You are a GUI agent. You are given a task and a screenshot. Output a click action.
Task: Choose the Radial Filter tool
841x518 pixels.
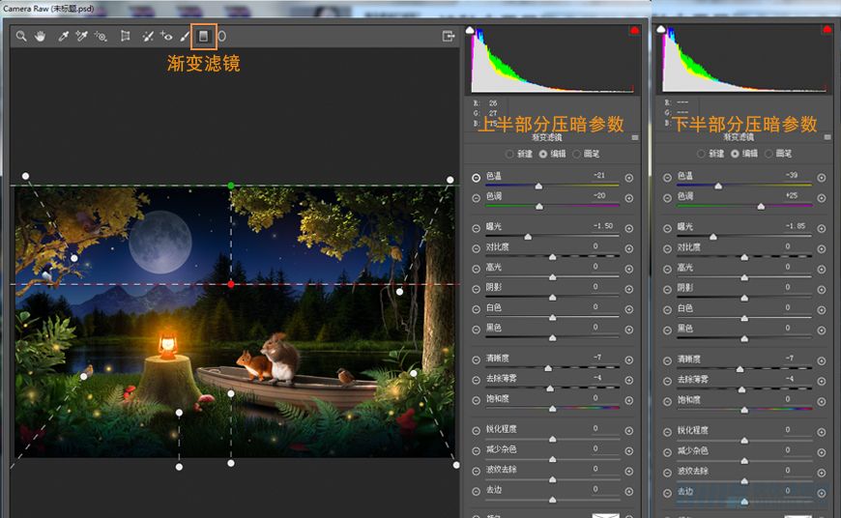tap(221, 36)
